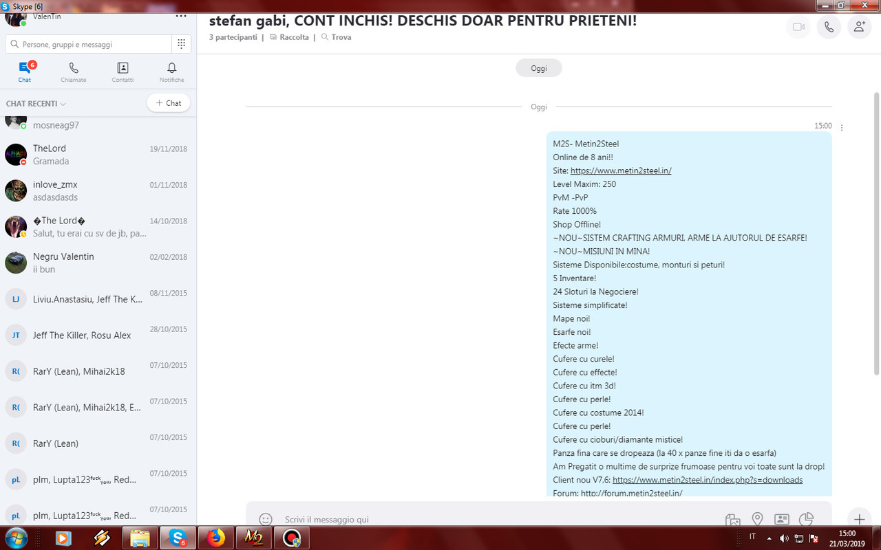Open the message options three-dot menu

click(x=841, y=126)
